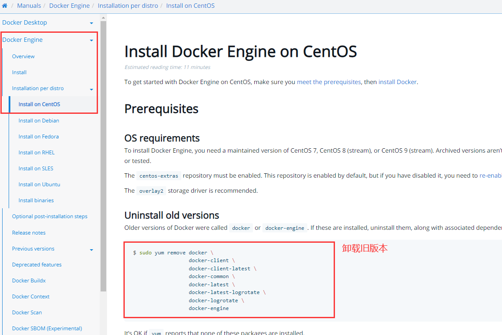Open Installation per distro breadcrumb
This screenshot has width=502, height=335.
[128, 6]
